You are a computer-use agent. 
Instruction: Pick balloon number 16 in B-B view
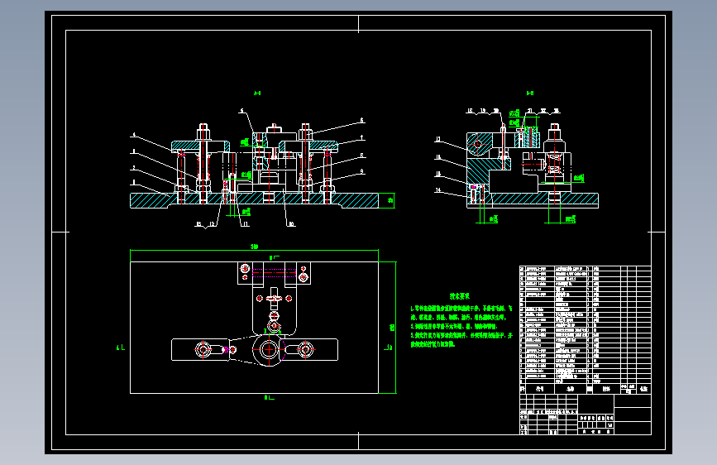pyautogui.click(x=438, y=157)
